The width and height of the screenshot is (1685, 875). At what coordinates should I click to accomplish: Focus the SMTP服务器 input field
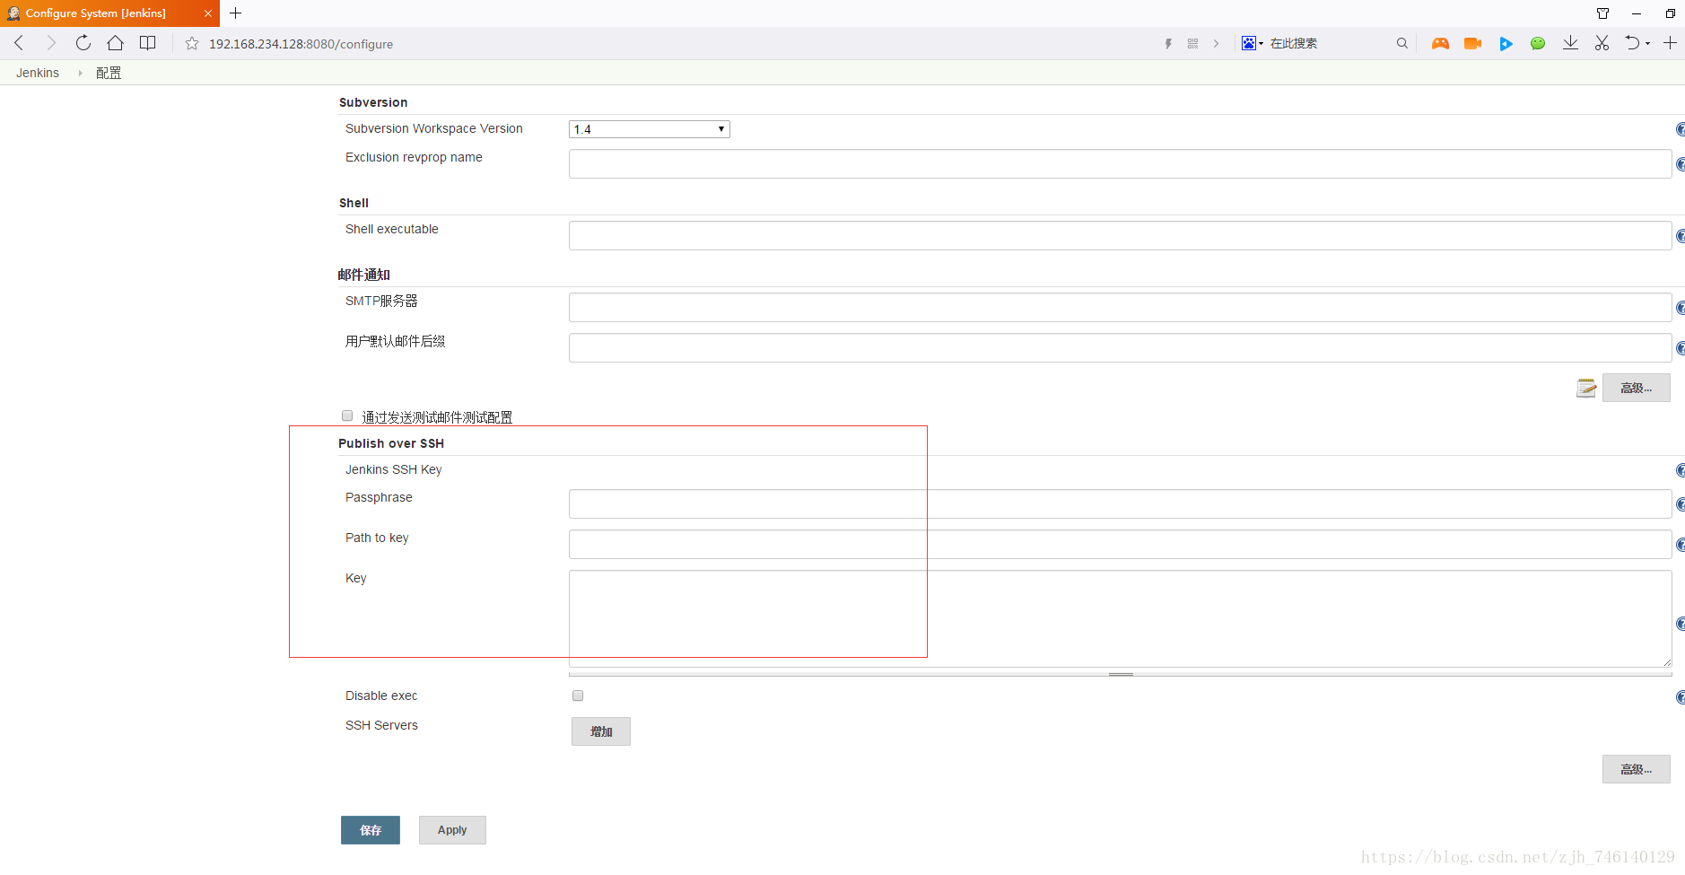click(1120, 307)
